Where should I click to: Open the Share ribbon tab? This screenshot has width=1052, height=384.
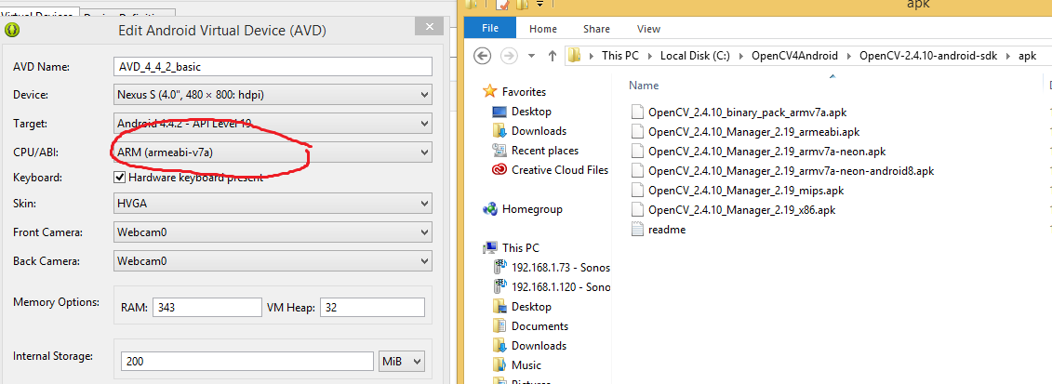click(x=596, y=29)
